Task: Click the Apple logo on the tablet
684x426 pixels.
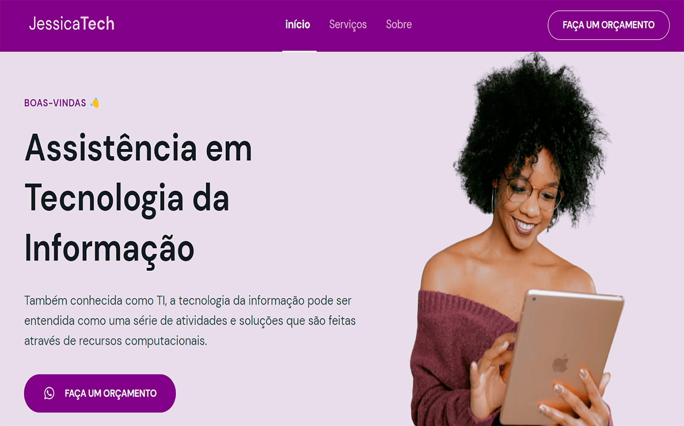Action: (x=560, y=364)
